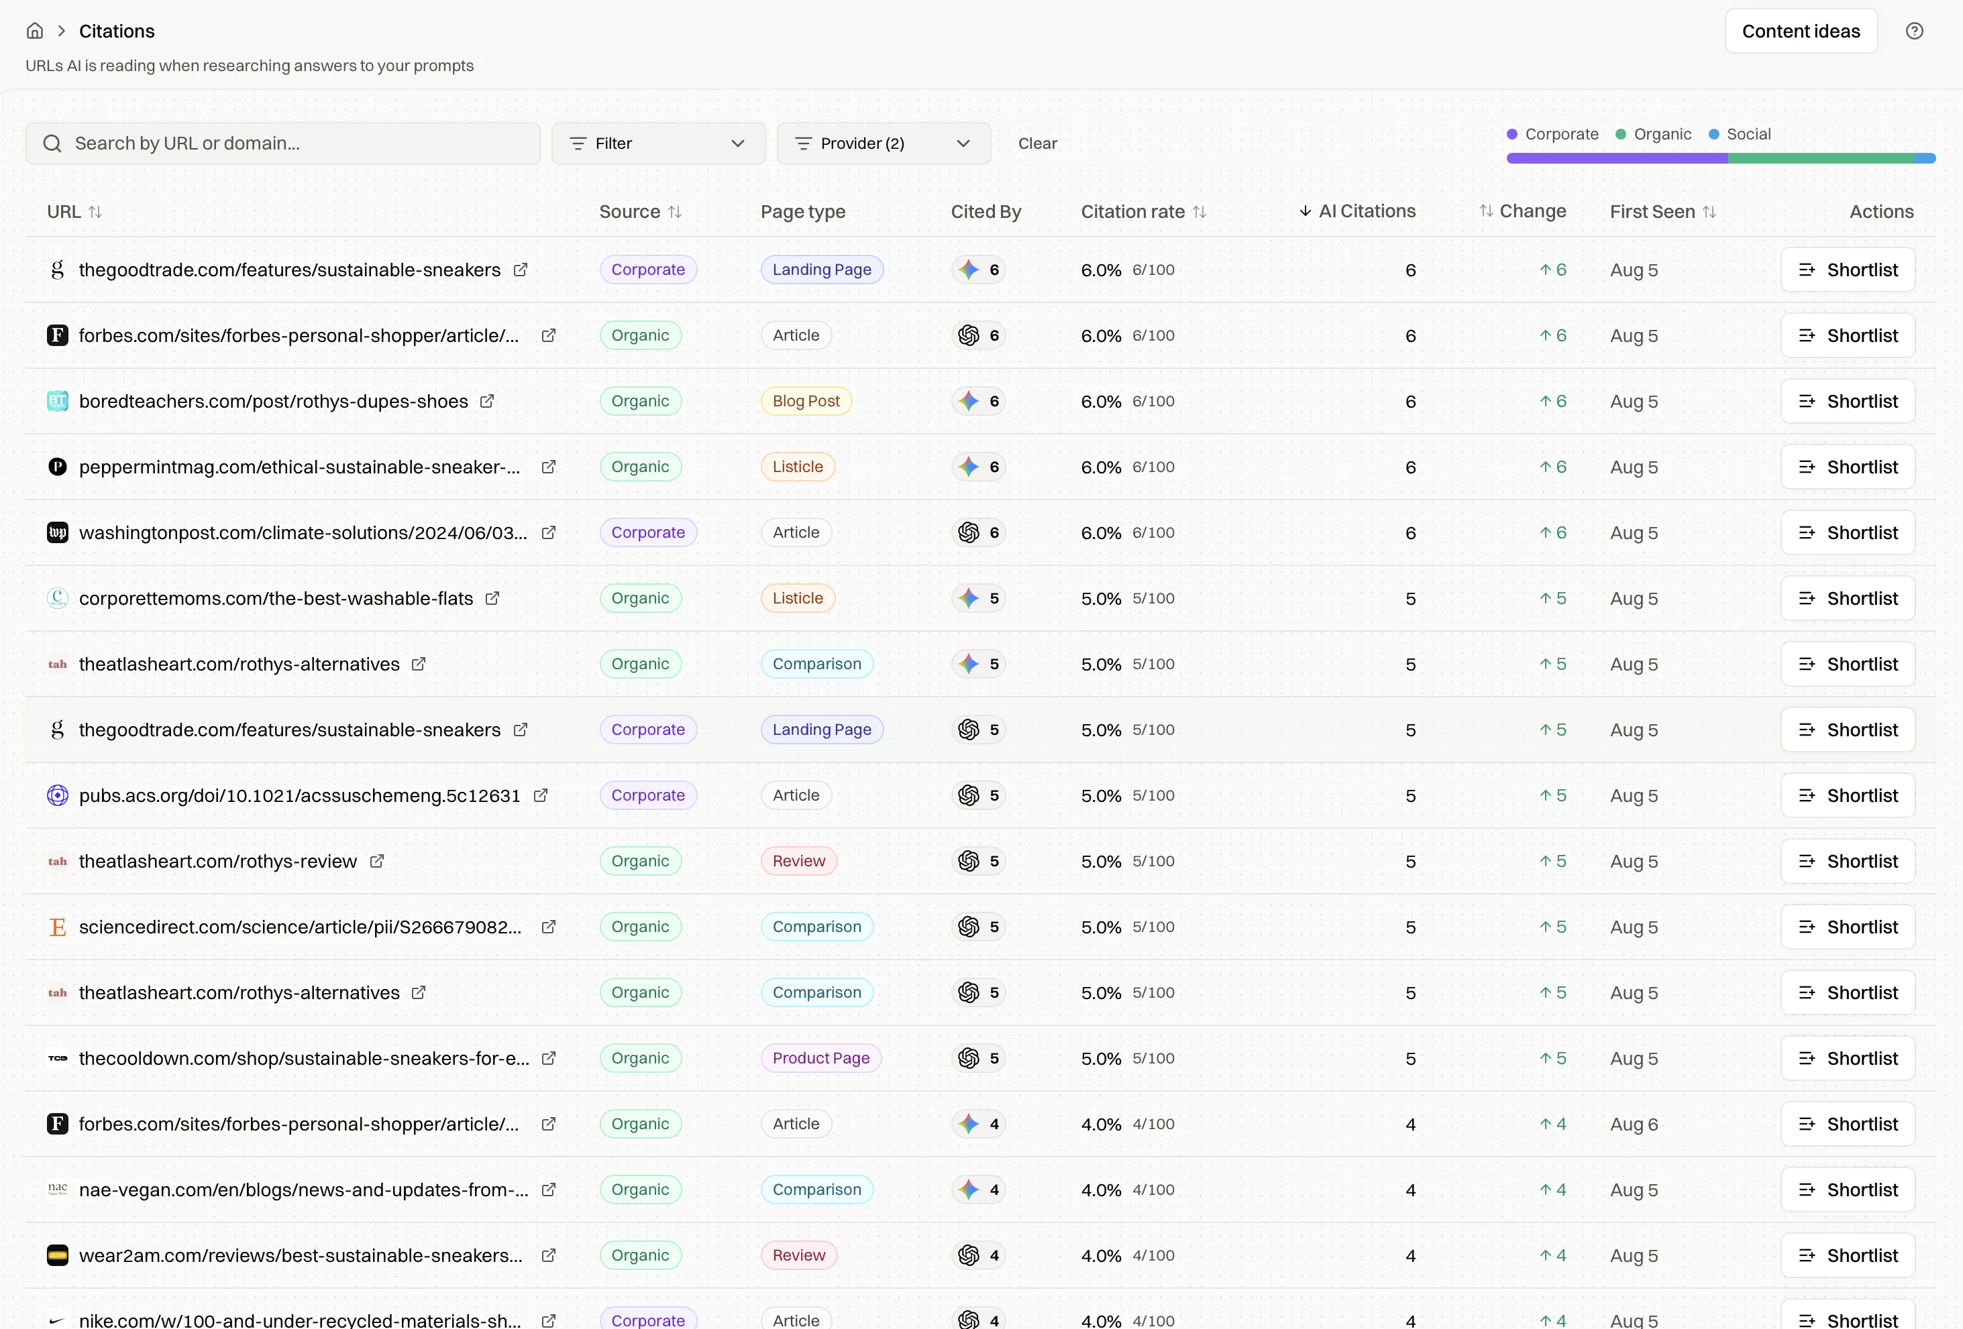Open external link for thecooldown.com row
1963x1329 pixels.
[549, 1059]
